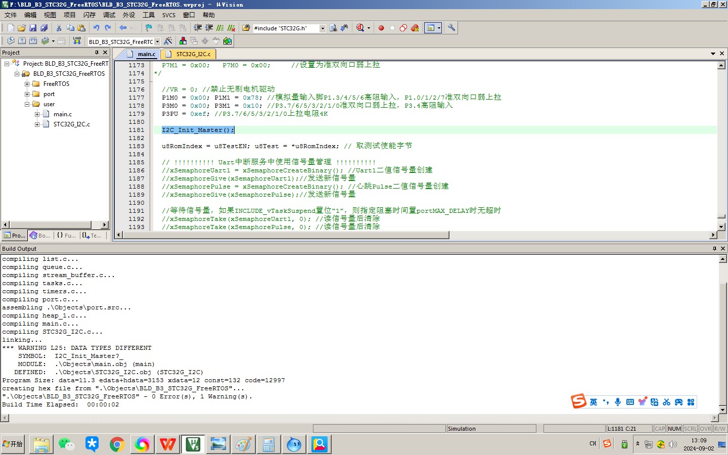Switch to the Books panel tab
Screen dimensions: 728x455
[40, 236]
